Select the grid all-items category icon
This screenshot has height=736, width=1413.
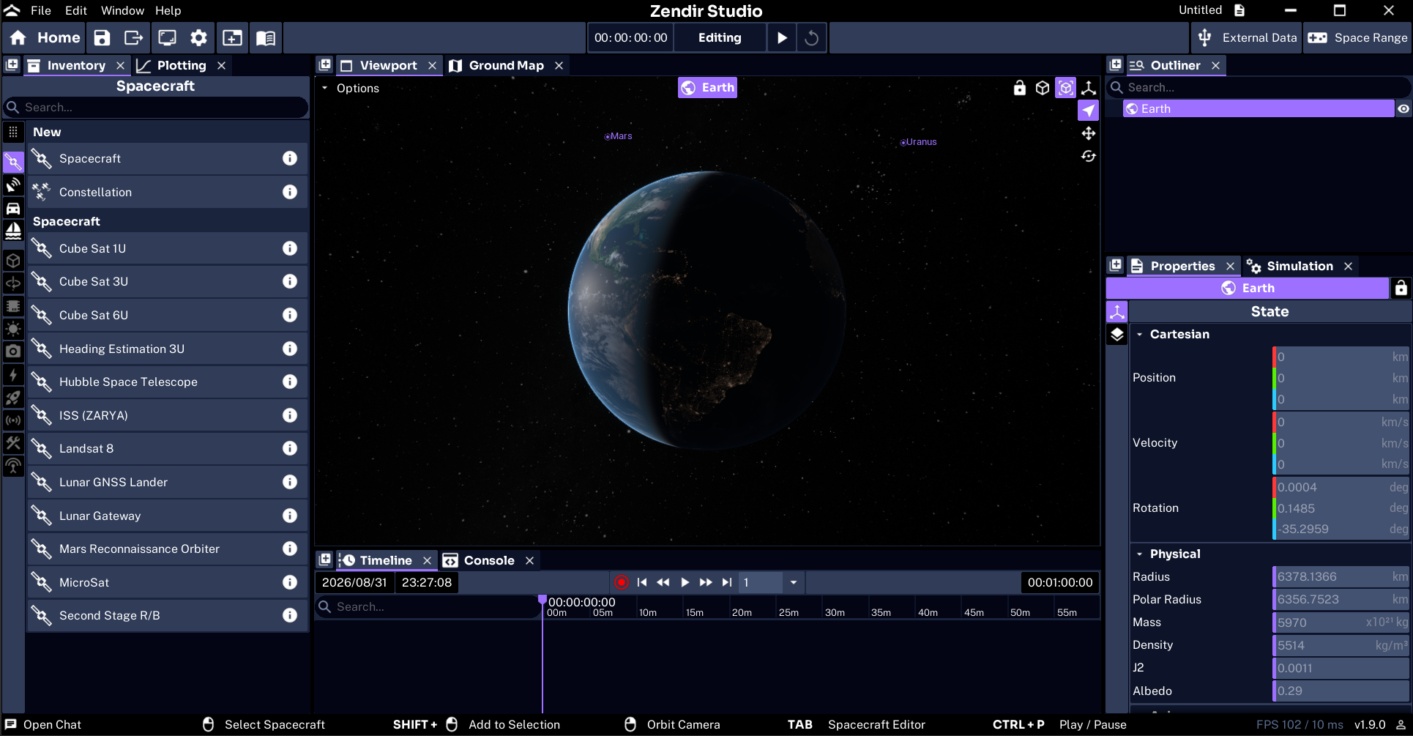[13, 133]
